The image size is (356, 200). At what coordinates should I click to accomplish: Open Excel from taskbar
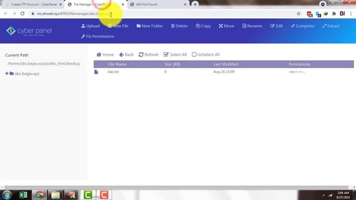pyautogui.click(x=23, y=195)
